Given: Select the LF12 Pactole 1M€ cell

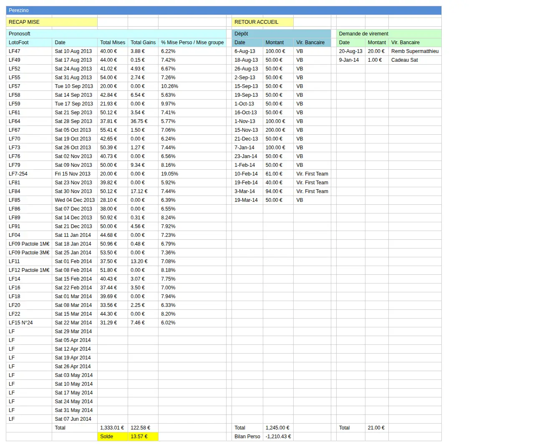Looking at the screenshot, I should 29,270.
